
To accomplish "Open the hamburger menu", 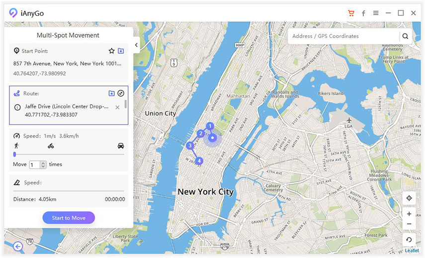I will pyautogui.click(x=376, y=13).
